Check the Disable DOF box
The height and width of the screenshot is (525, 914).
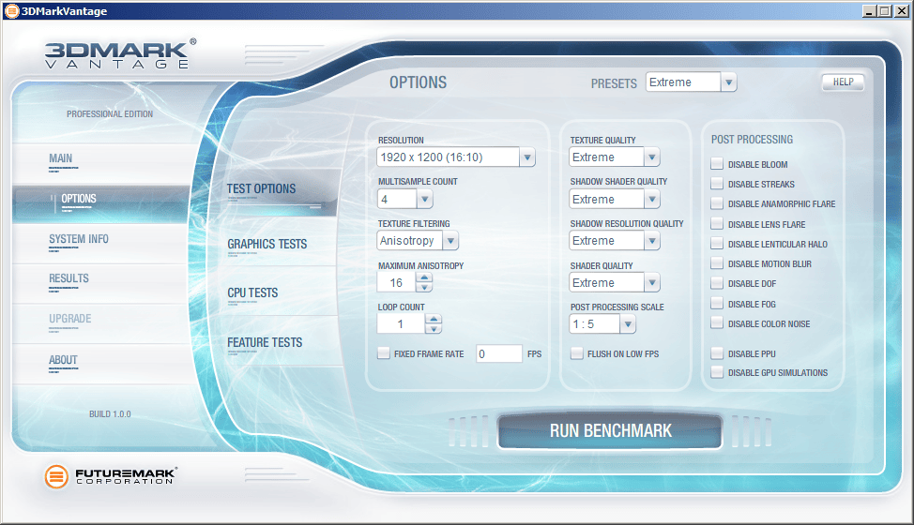coord(717,283)
